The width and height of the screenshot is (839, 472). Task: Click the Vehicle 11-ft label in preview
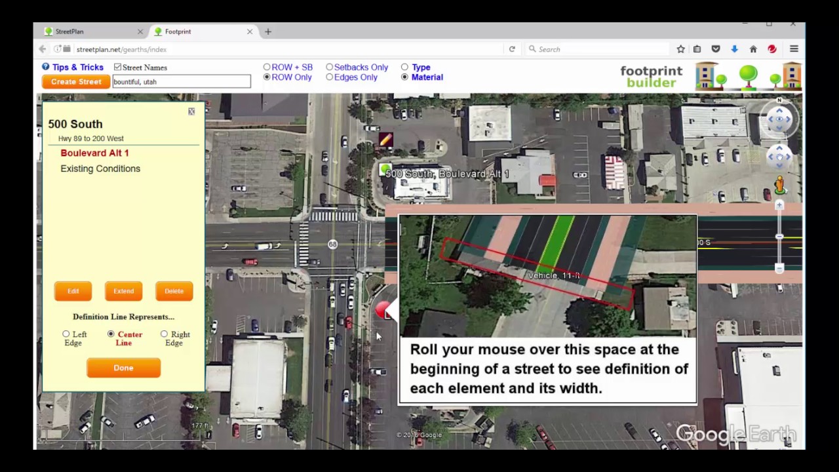[x=554, y=275]
